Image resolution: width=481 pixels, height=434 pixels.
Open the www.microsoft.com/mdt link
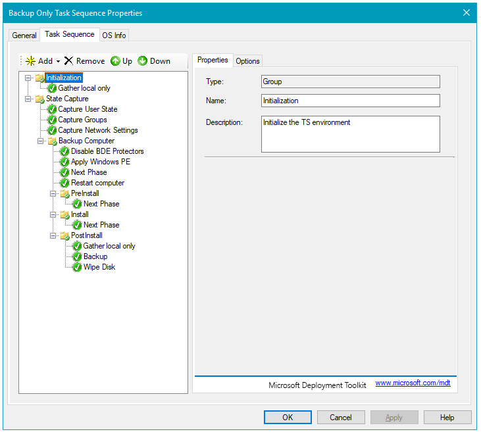(413, 383)
